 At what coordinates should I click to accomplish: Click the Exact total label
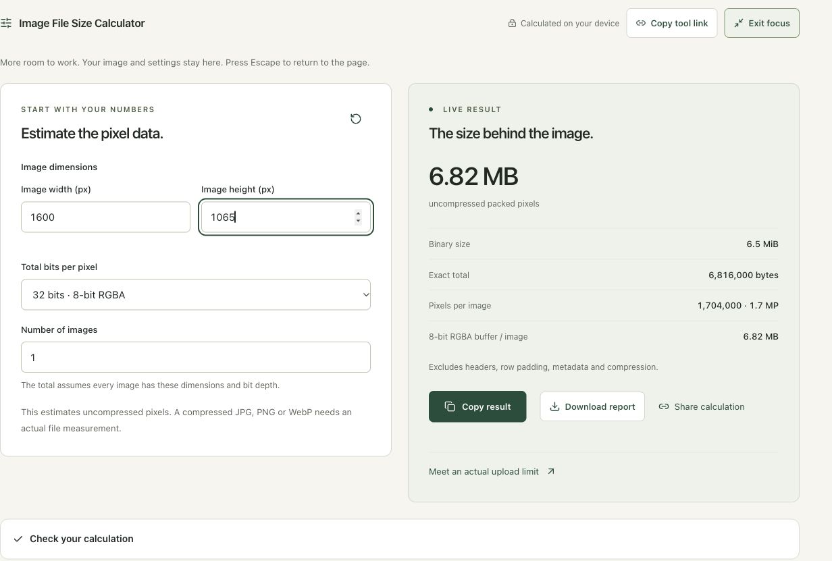point(449,275)
